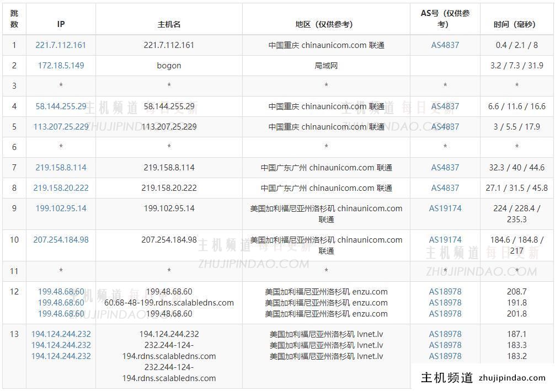The width and height of the screenshot is (555, 391).
Task: Select time value '201.8' in hop 12
Action: [516, 313]
